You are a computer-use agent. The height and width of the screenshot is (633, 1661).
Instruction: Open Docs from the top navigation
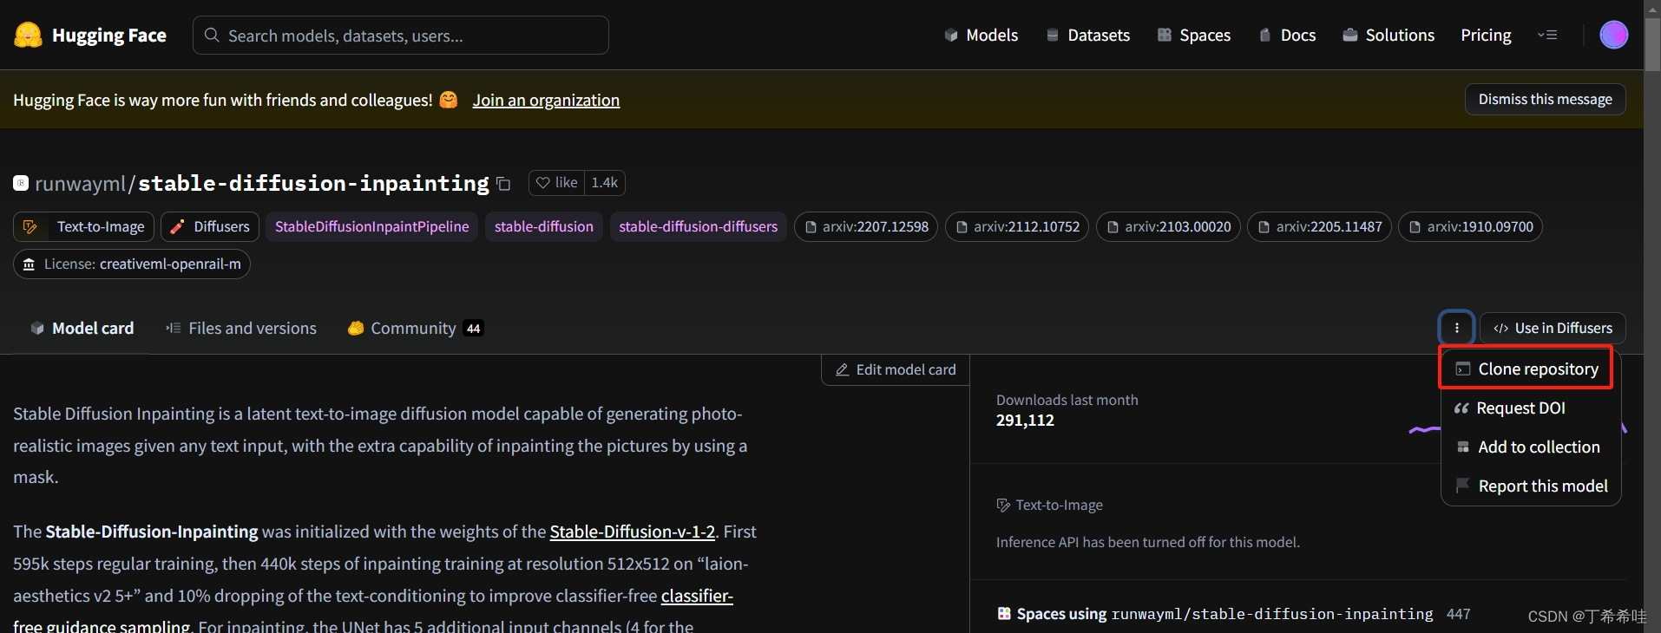point(1287,35)
